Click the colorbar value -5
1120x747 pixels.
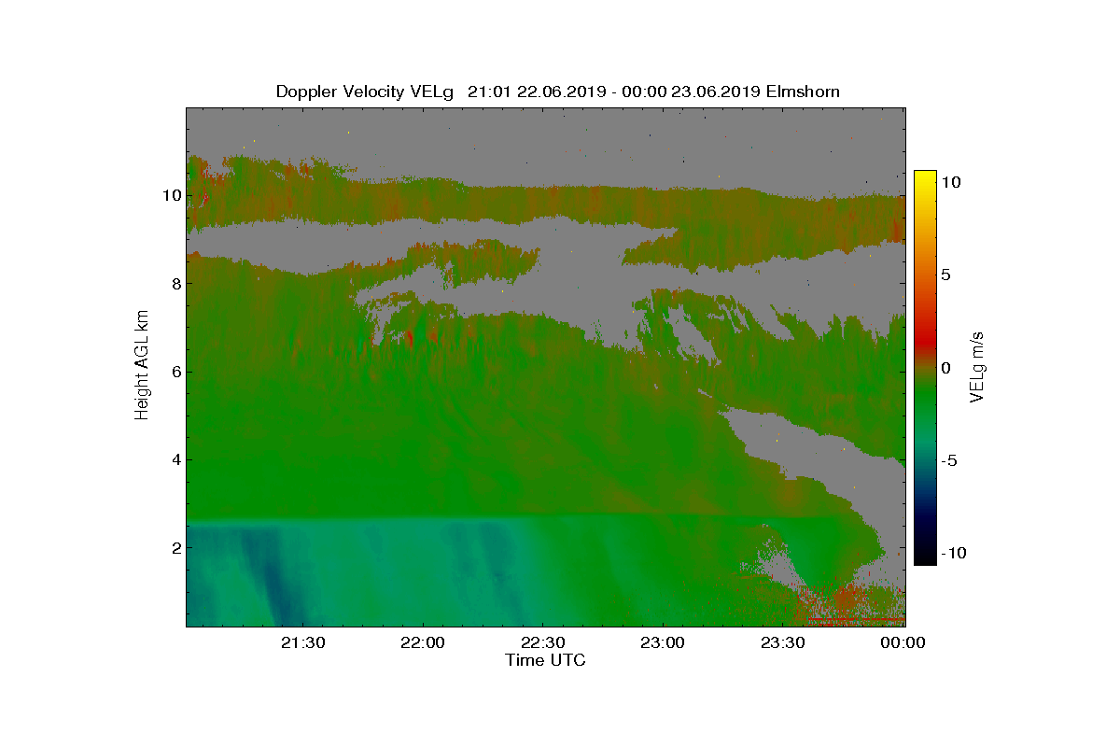point(948,460)
